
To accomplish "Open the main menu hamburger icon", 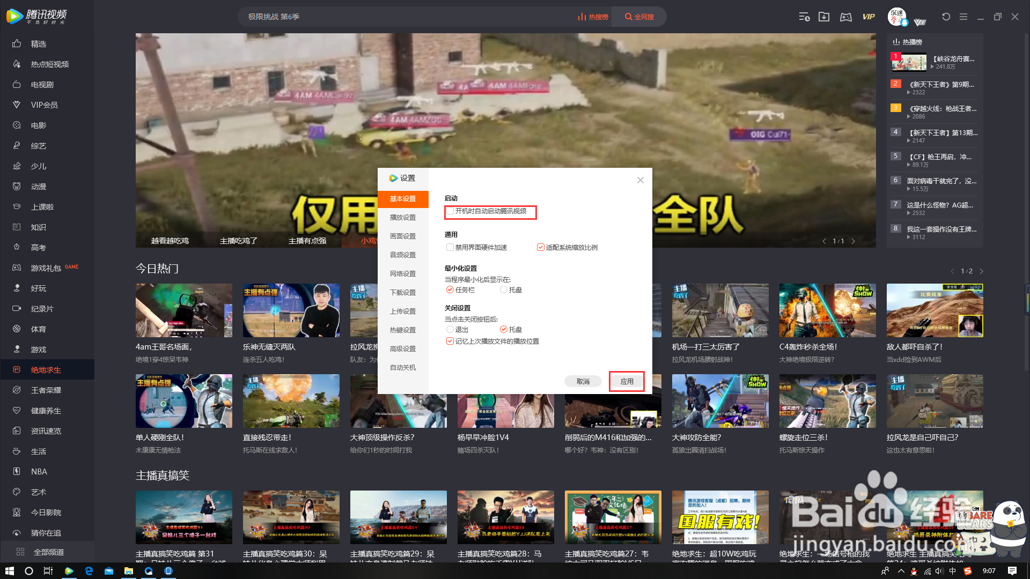I will coord(963,17).
